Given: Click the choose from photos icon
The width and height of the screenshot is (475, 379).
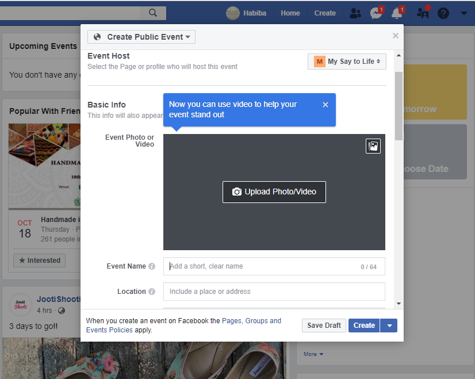Looking at the screenshot, I should 373,146.
